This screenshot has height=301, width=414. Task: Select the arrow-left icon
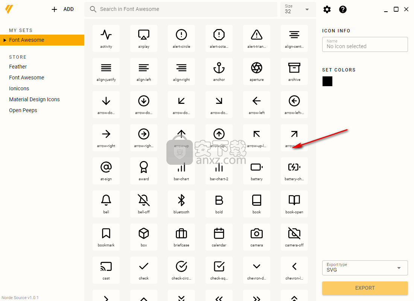[257, 105]
